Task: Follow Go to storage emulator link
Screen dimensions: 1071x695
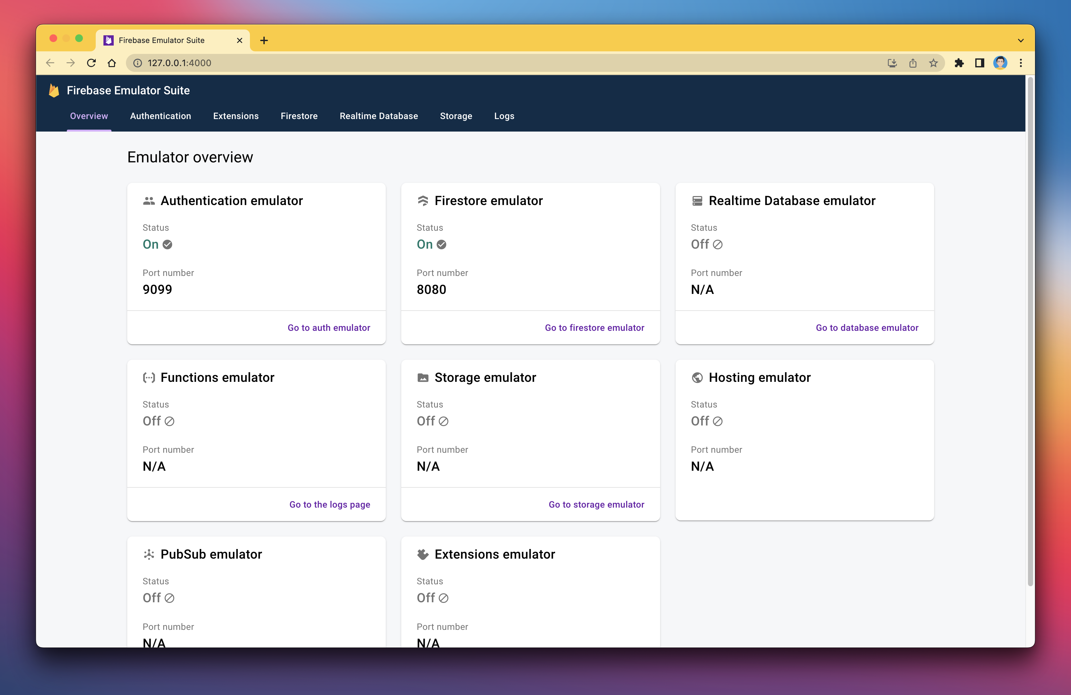Action: (596, 504)
